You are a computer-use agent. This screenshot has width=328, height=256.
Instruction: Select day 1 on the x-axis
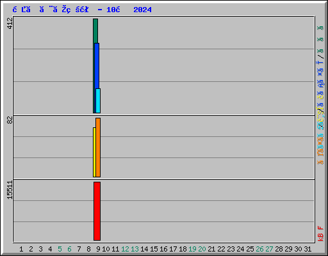pos(21,249)
